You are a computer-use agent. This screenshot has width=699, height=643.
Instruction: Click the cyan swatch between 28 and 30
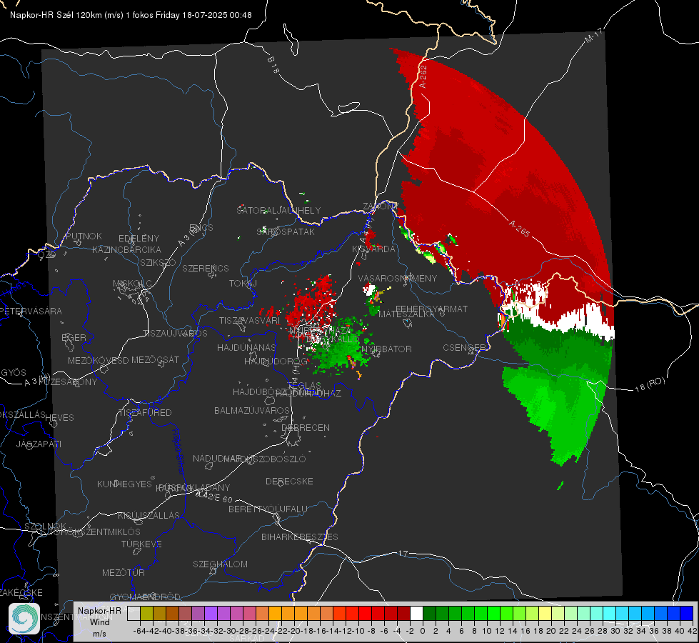[x=610, y=613]
